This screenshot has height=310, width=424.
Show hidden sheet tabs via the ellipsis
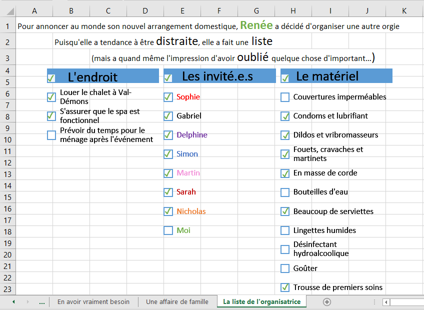pyautogui.click(x=41, y=302)
